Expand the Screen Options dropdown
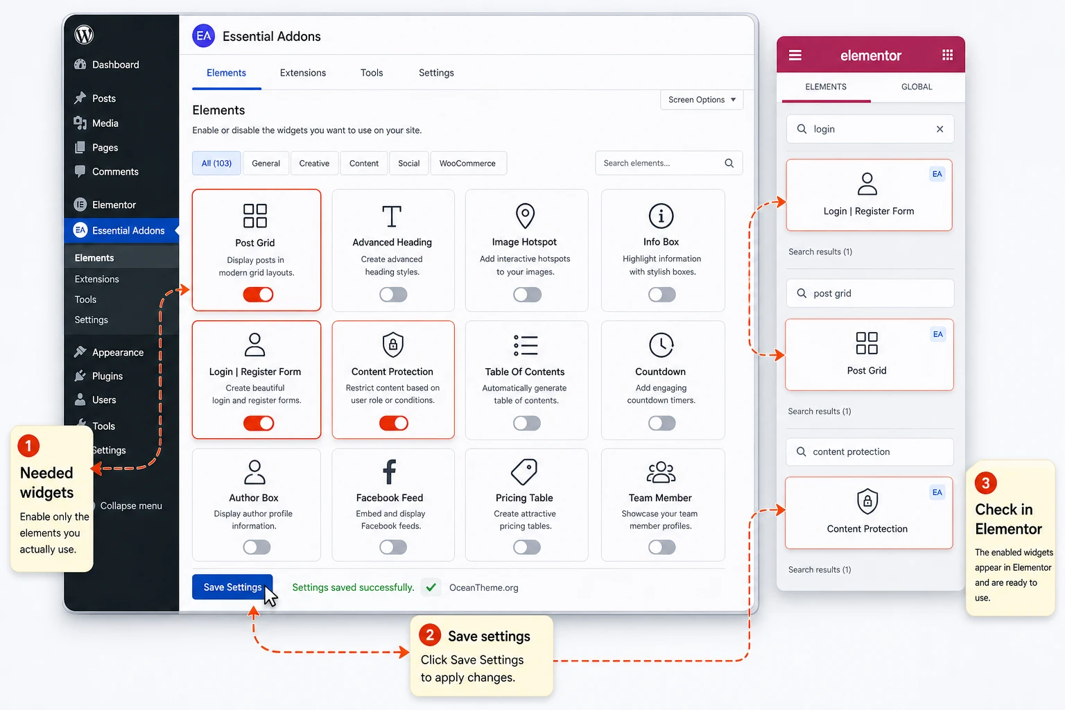The width and height of the screenshot is (1065, 710). point(702,100)
